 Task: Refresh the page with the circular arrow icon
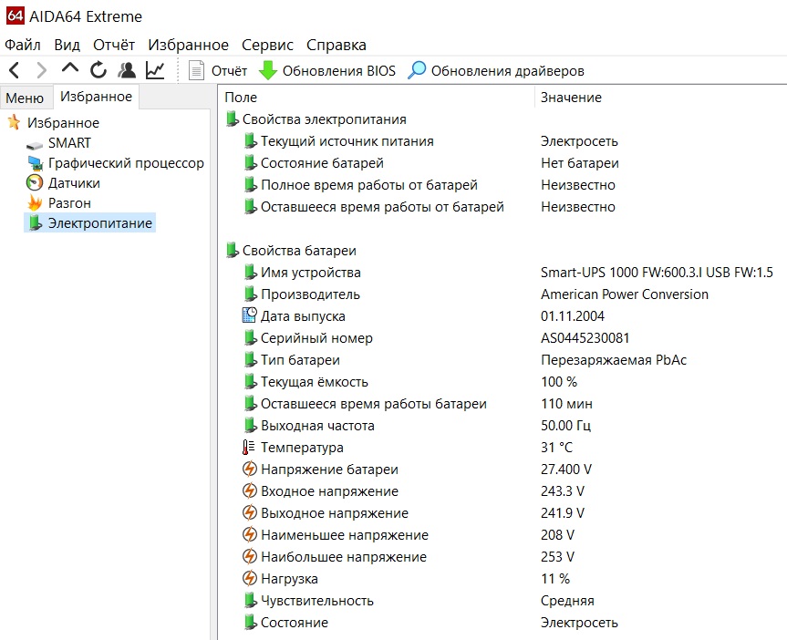click(x=98, y=70)
